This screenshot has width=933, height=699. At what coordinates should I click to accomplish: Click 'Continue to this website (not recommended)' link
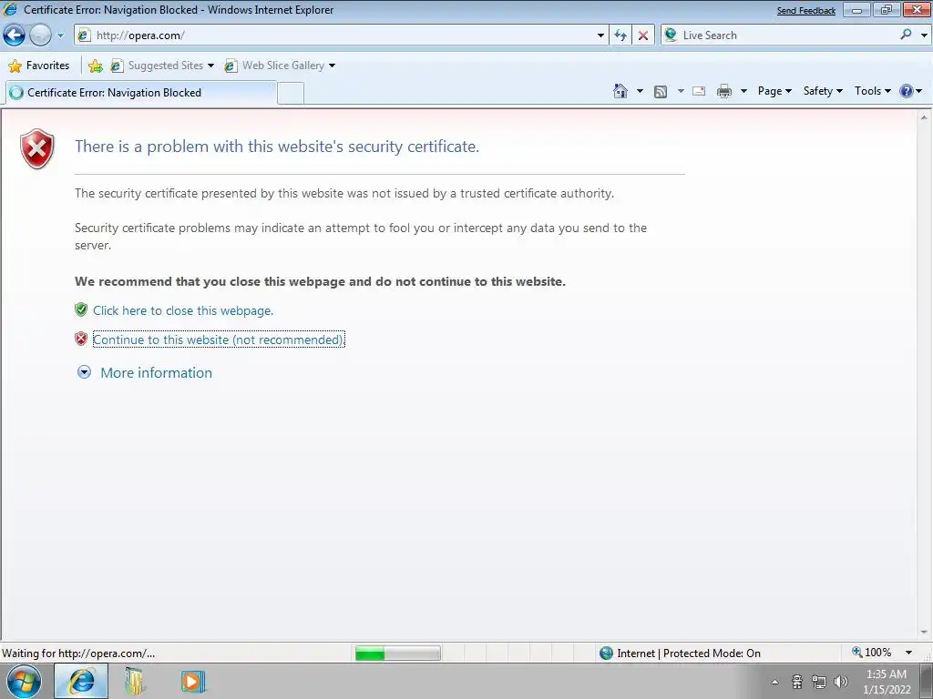[219, 339]
